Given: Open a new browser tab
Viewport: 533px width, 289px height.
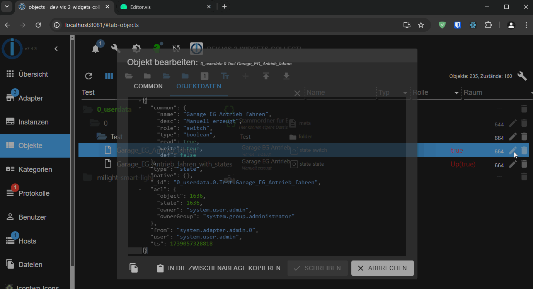Looking at the screenshot, I should (224, 7).
